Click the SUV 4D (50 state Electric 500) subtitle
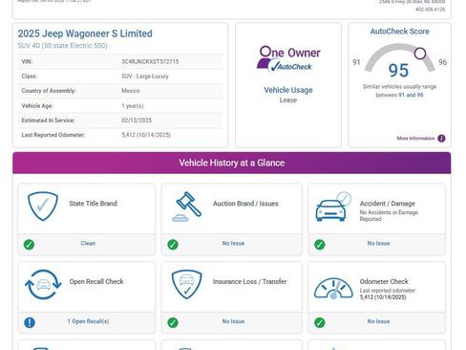This screenshot has width=466, height=350. pyautogui.click(x=62, y=46)
